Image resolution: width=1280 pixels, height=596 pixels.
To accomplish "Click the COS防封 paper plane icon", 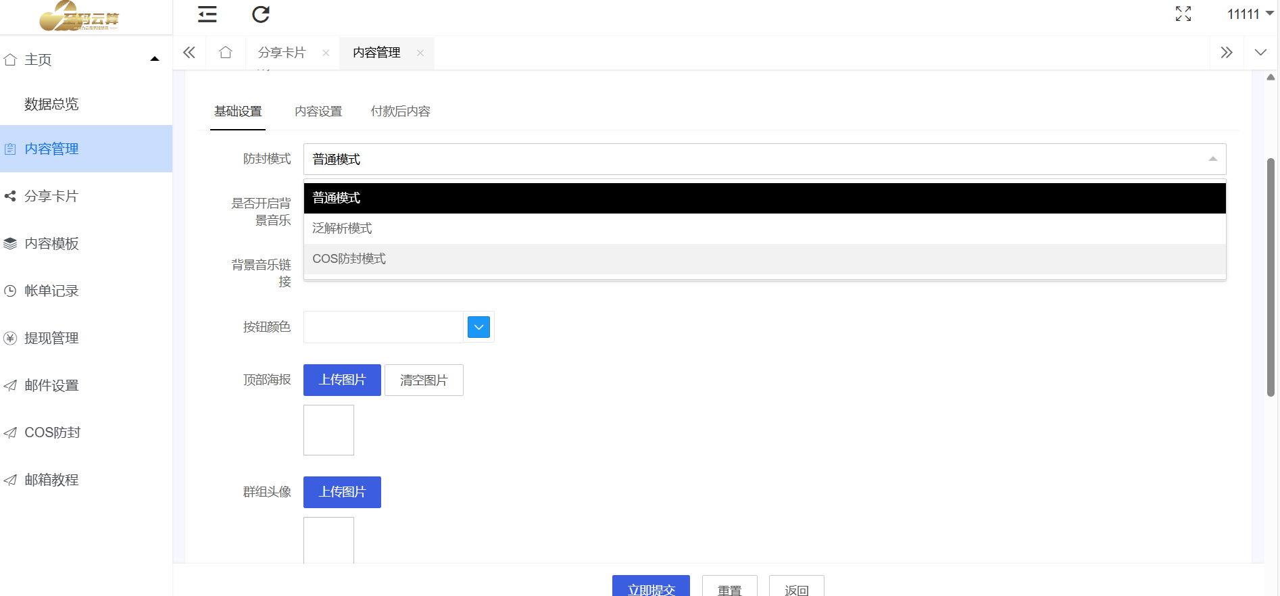I will tap(10, 432).
